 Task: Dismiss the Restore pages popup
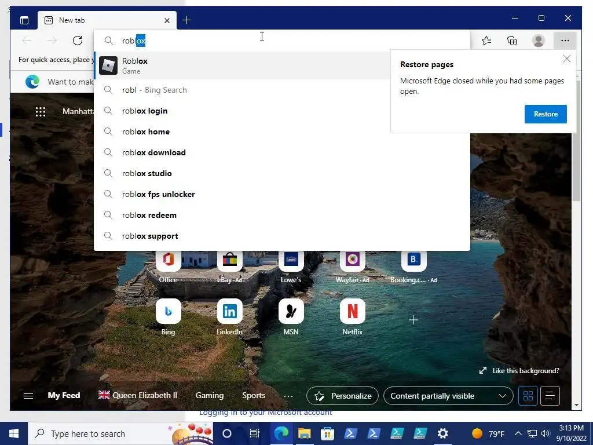click(566, 59)
